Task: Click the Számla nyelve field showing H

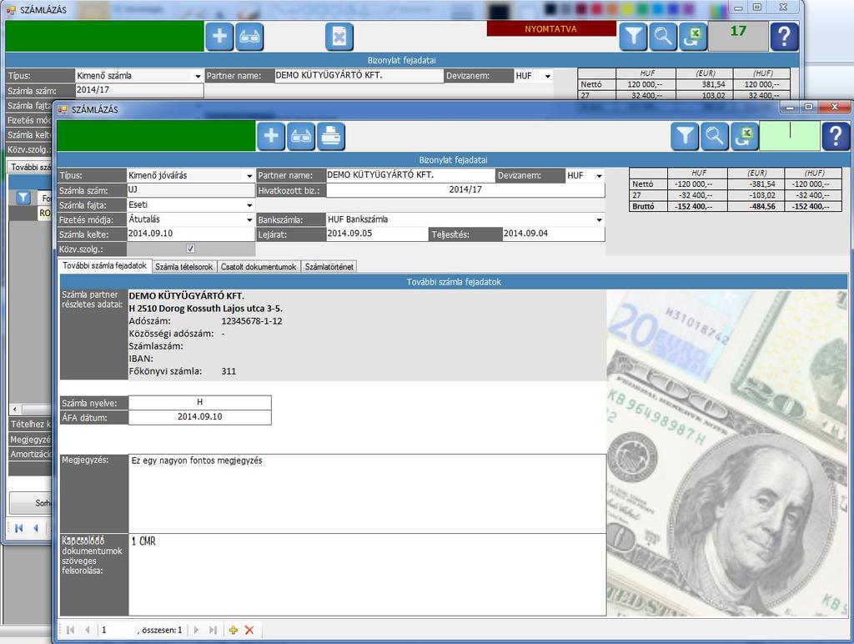Action: (x=199, y=403)
